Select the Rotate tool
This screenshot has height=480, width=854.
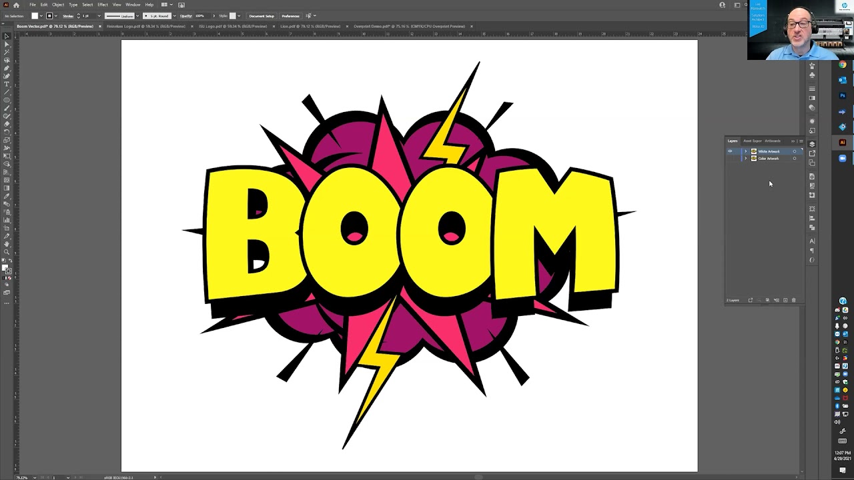tap(7, 132)
